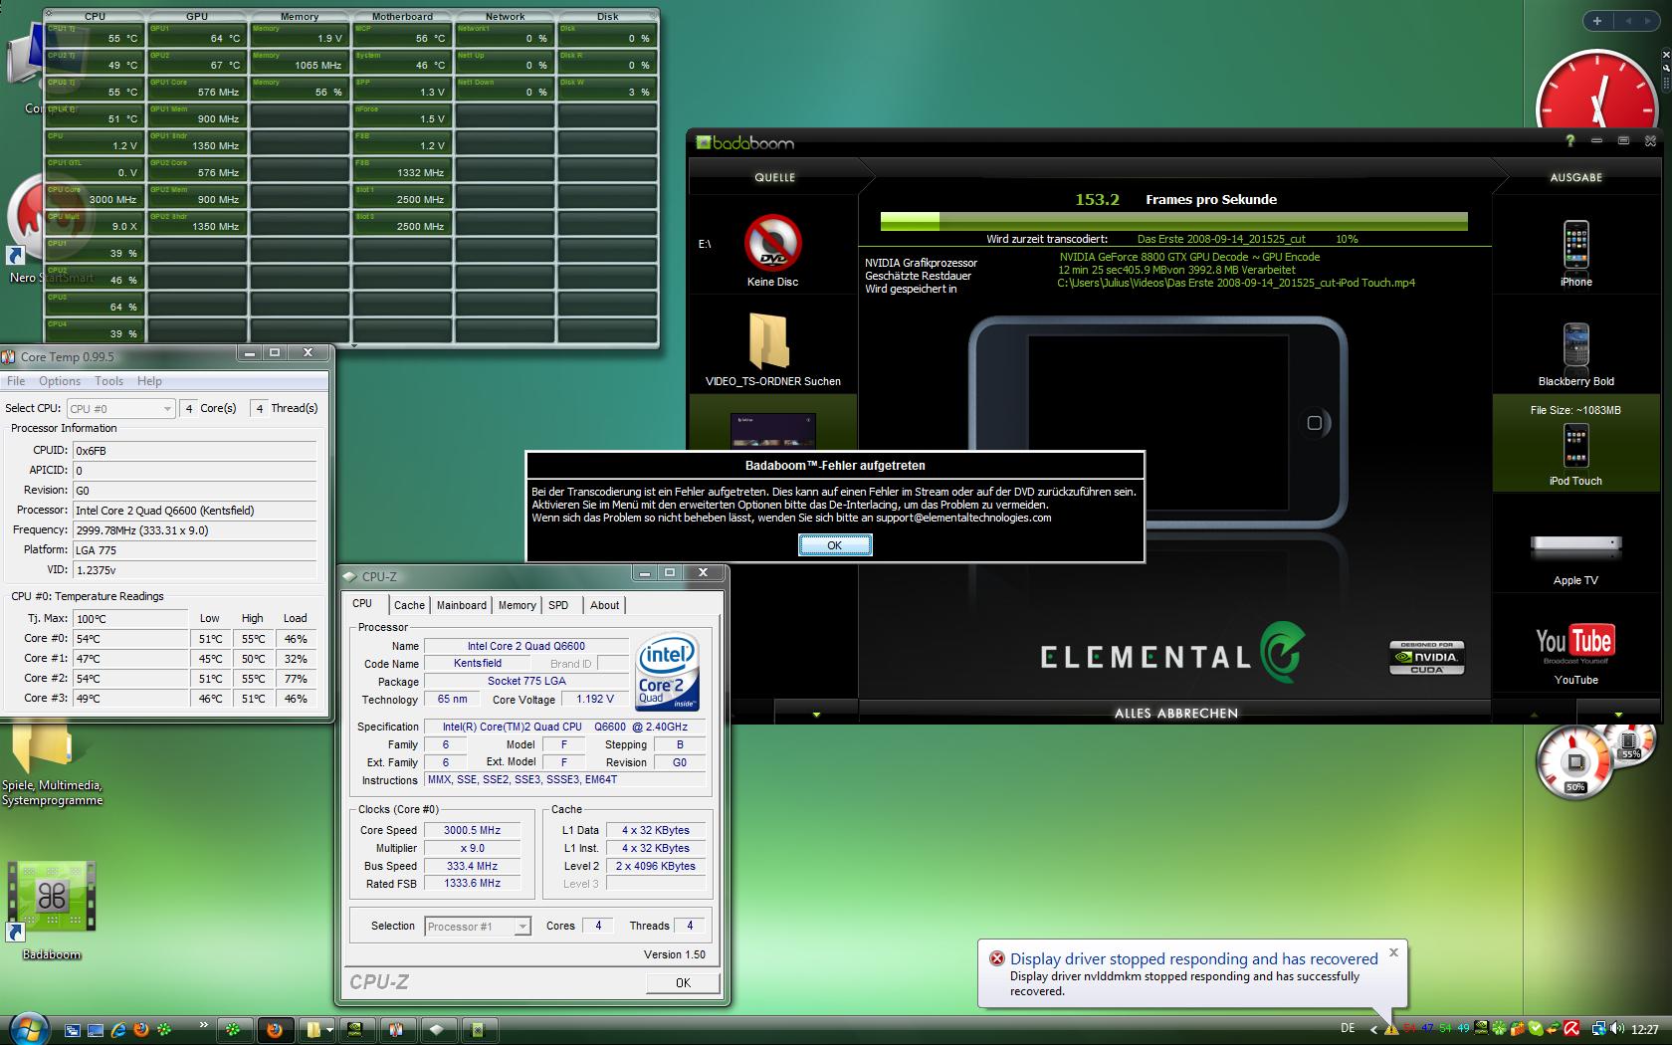Image resolution: width=1672 pixels, height=1045 pixels.
Task: Open the volume speaker tray icon
Action: (x=1617, y=1029)
